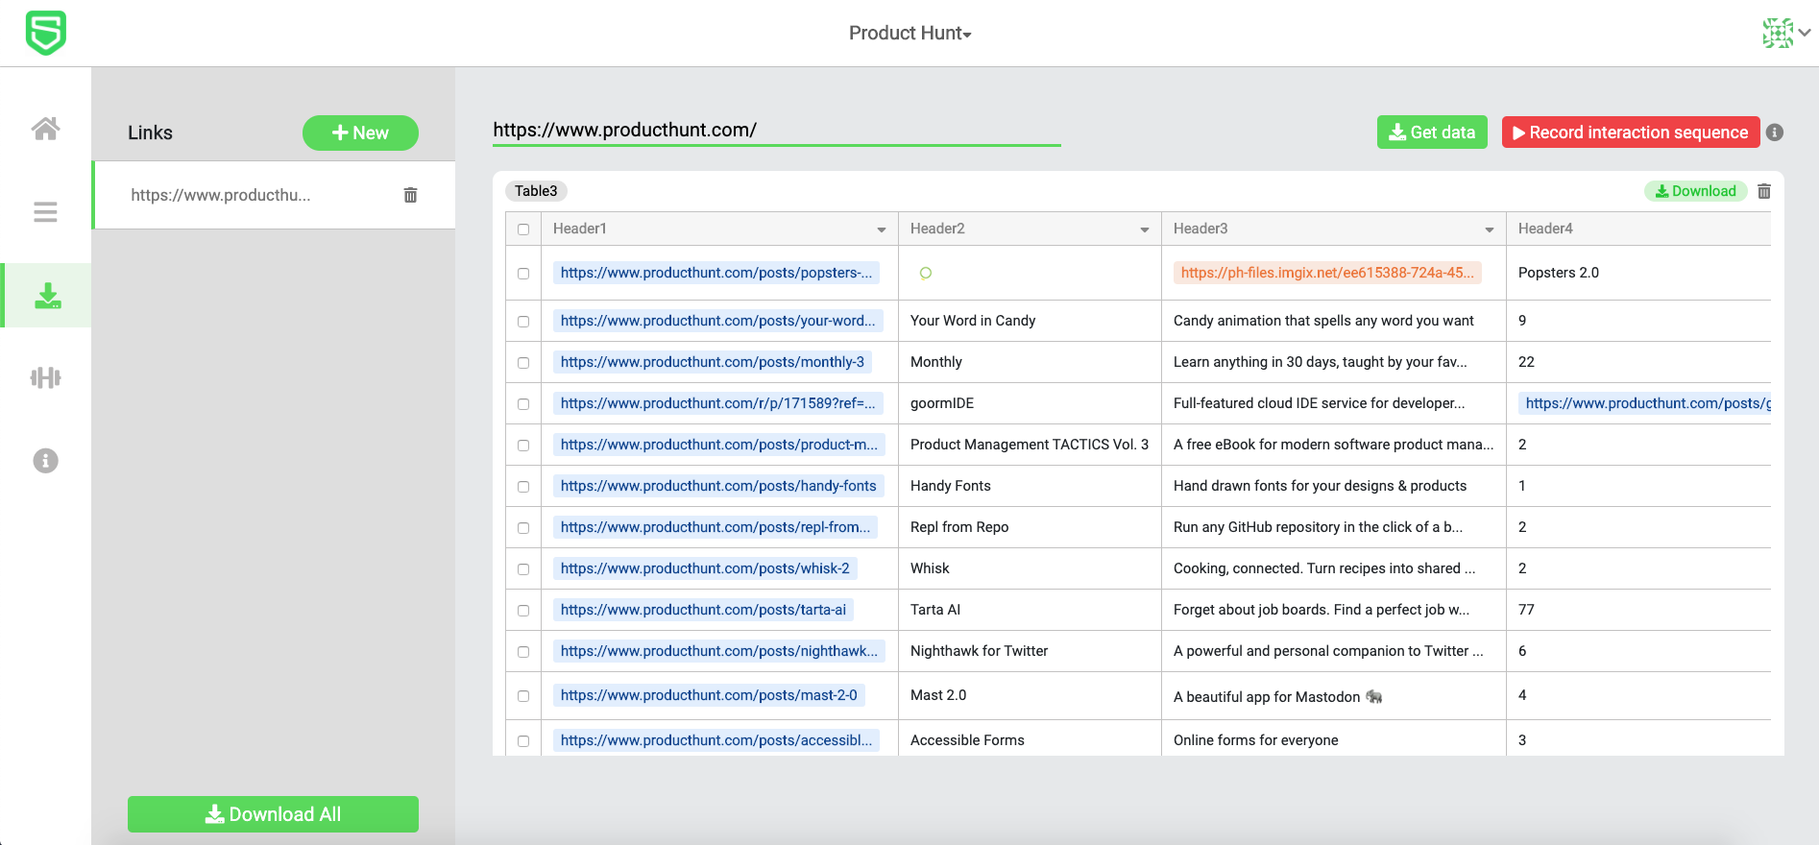
Task: Open the info icon in left sidebar
Action: [x=45, y=461]
